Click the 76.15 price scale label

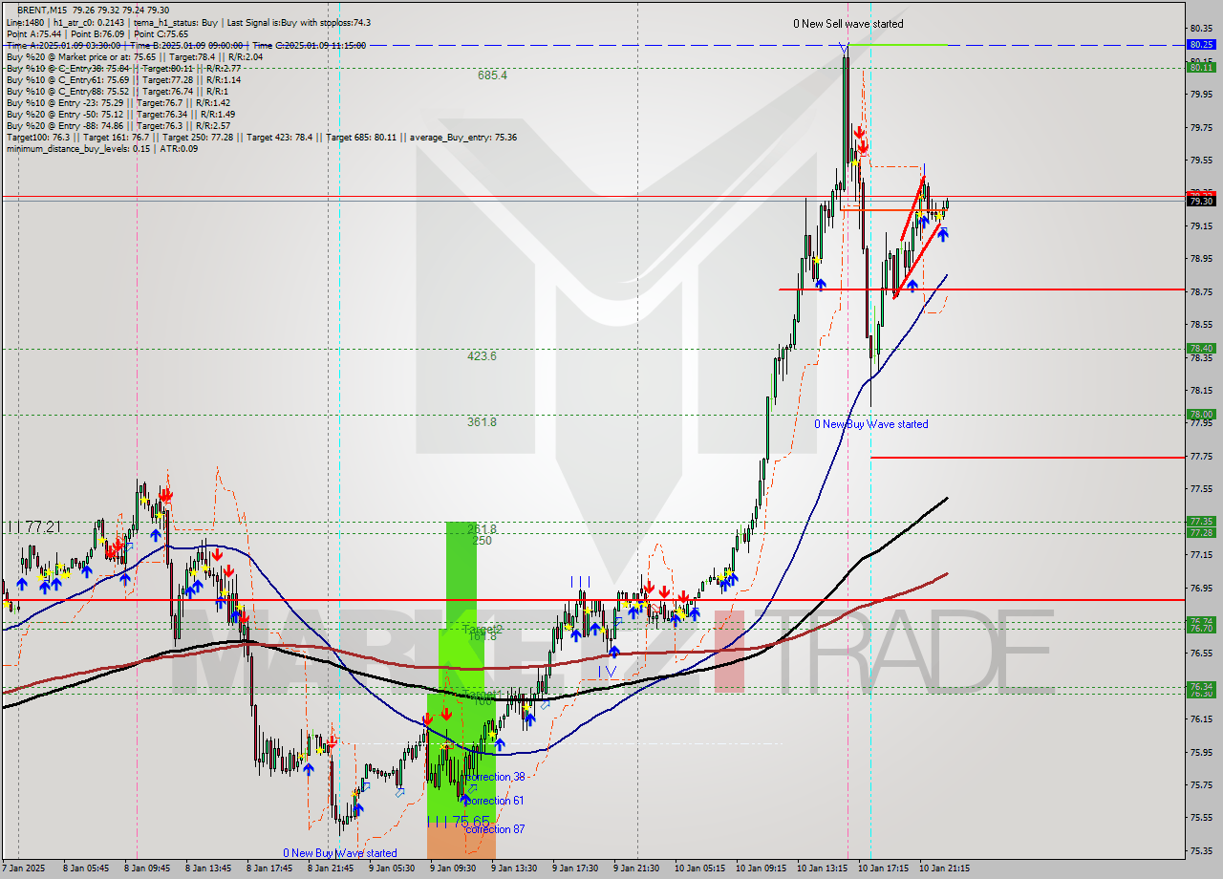pyautogui.click(x=1201, y=718)
